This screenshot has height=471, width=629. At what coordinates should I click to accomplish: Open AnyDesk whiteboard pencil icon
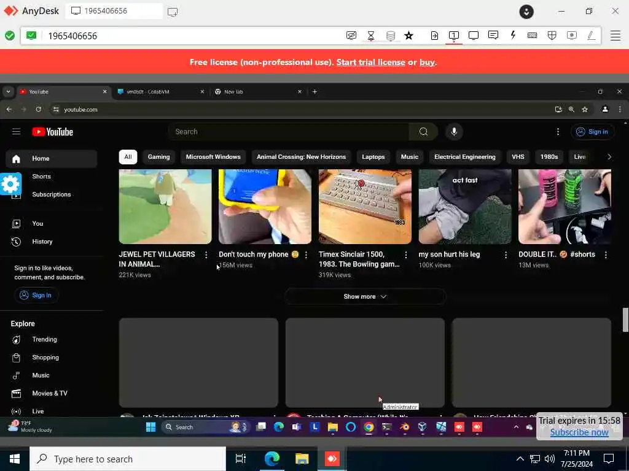pos(591,36)
